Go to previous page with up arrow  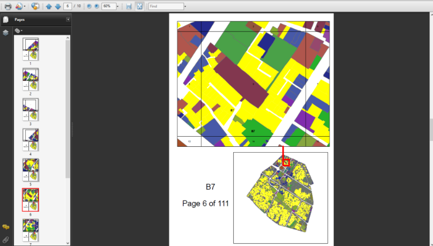click(x=49, y=6)
